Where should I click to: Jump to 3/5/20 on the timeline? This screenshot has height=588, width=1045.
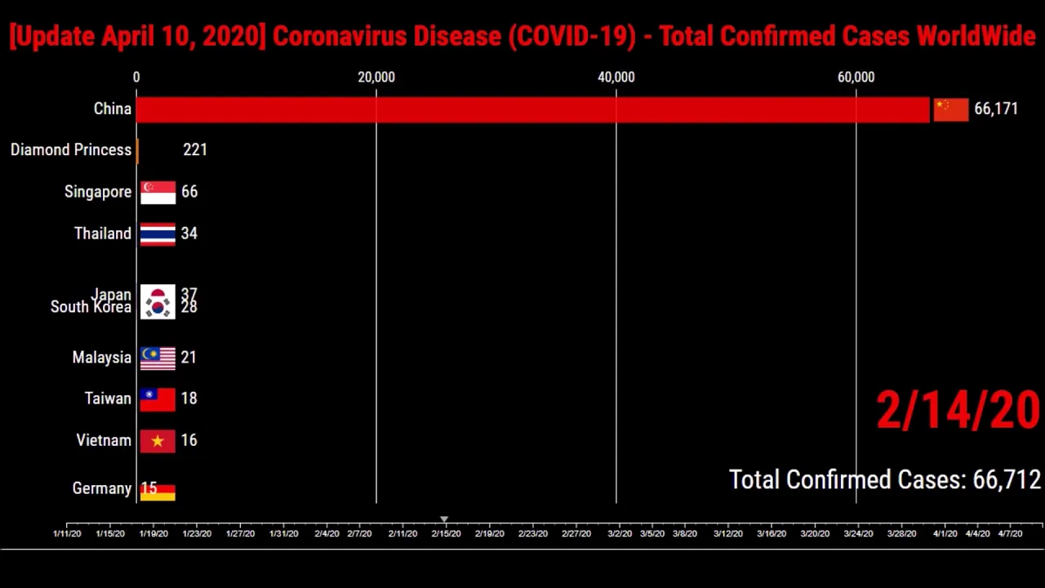click(651, 533)
